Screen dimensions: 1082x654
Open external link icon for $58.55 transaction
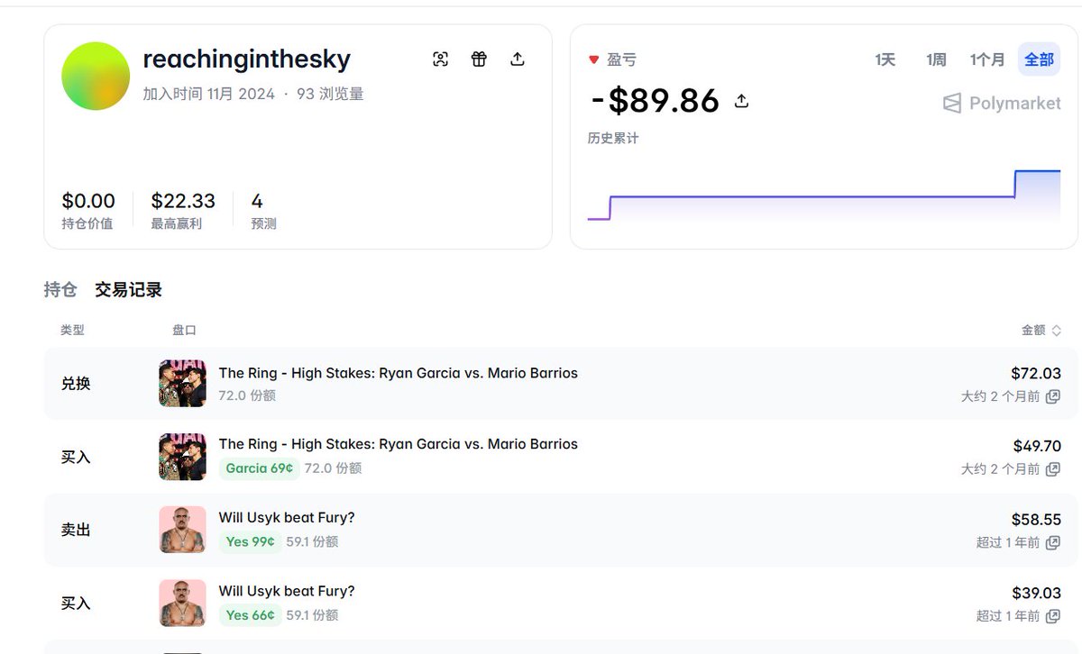pyautogui.click(x=1052, y=543)
